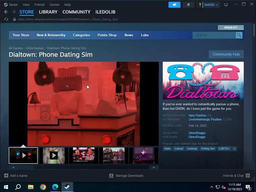
Task: Open the Very Positive recent reviews link
Action: [x=197, y=115]
